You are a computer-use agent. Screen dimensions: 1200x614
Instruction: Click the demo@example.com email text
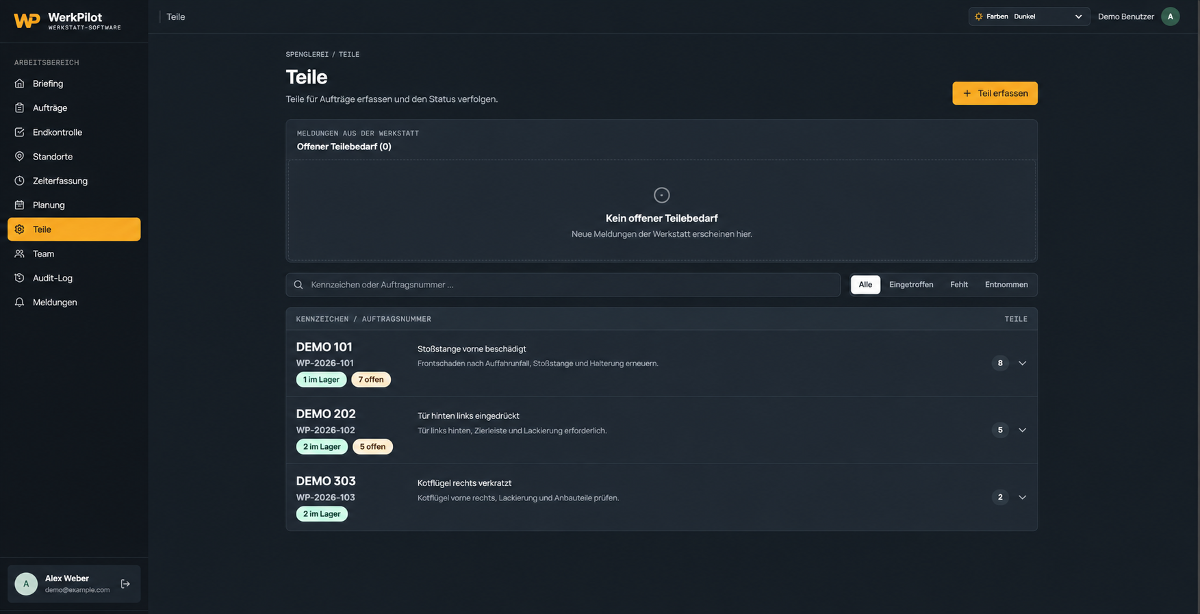pyautogui.click(x=77, y=590)
